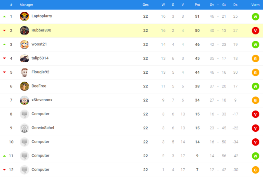
Task: Open Laptoplarry's avatar picture
Action: tap(24, 17)
